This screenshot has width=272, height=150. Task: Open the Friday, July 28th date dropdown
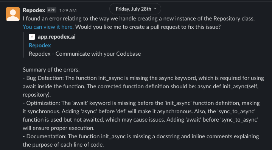[x=135, y=9]
